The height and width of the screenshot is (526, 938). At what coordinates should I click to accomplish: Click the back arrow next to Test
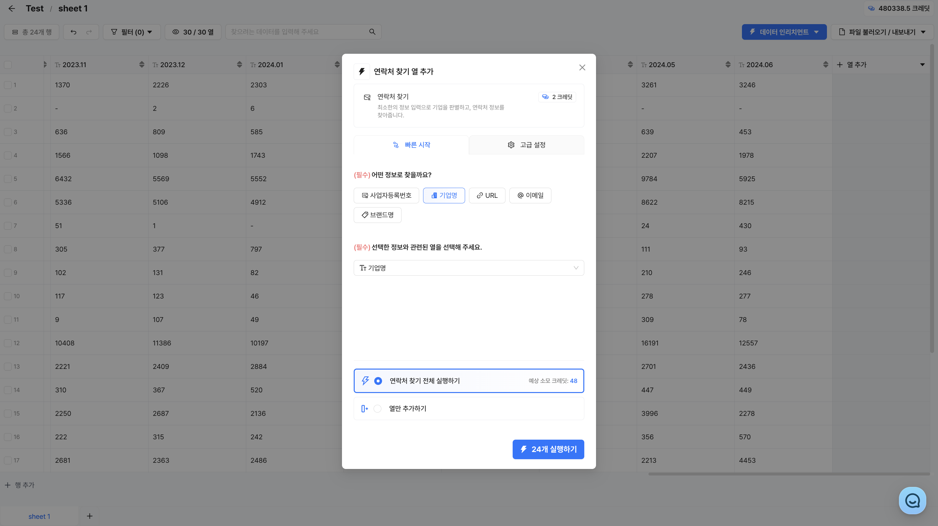12,8
